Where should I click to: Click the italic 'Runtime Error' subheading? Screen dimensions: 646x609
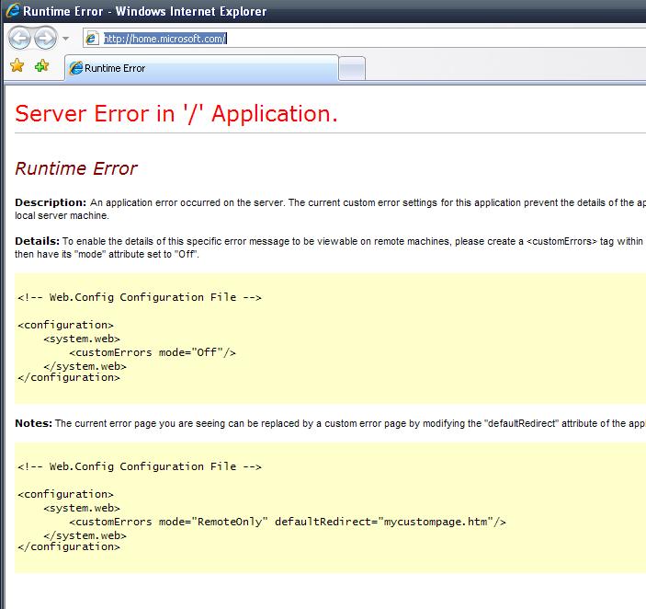pos(76,168)
